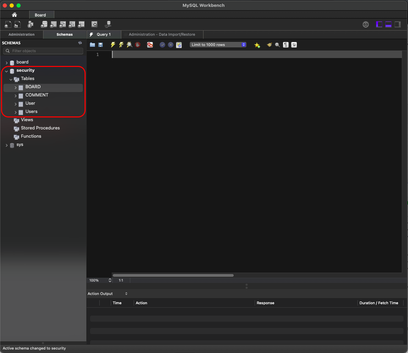Open an SQL script file

[x=17, y=24]
